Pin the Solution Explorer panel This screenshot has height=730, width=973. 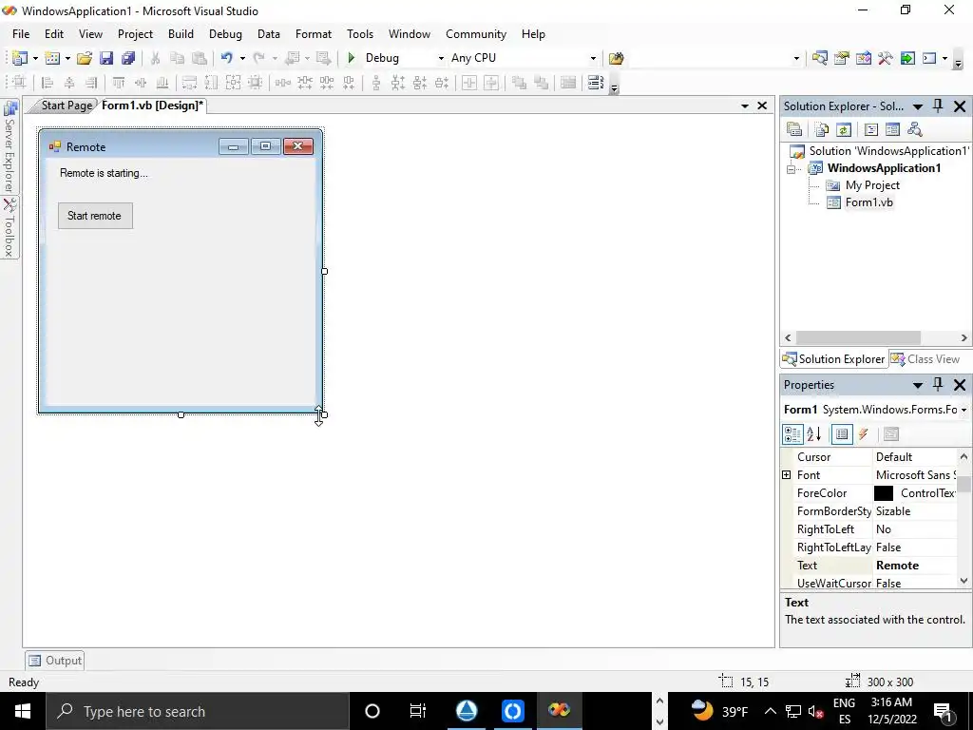(x=938, y=106)
